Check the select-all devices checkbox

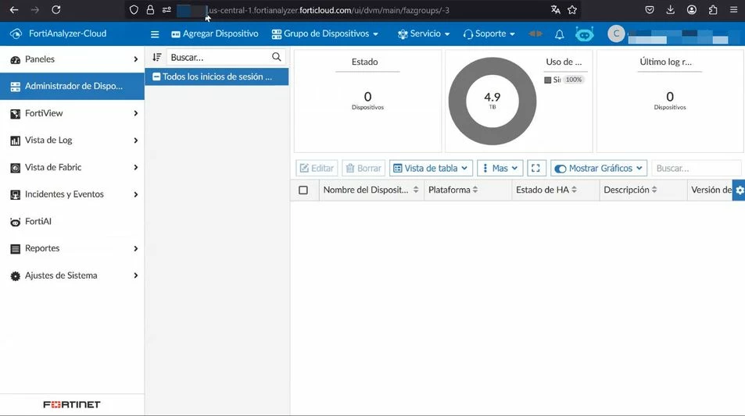pyautogui.click(x=303, y=190)
